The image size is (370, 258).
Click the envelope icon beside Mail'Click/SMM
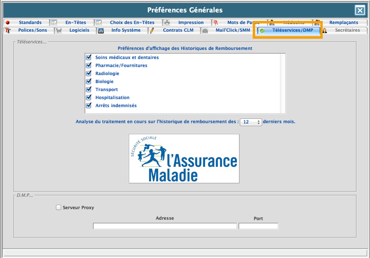click(x=205, y=31)
